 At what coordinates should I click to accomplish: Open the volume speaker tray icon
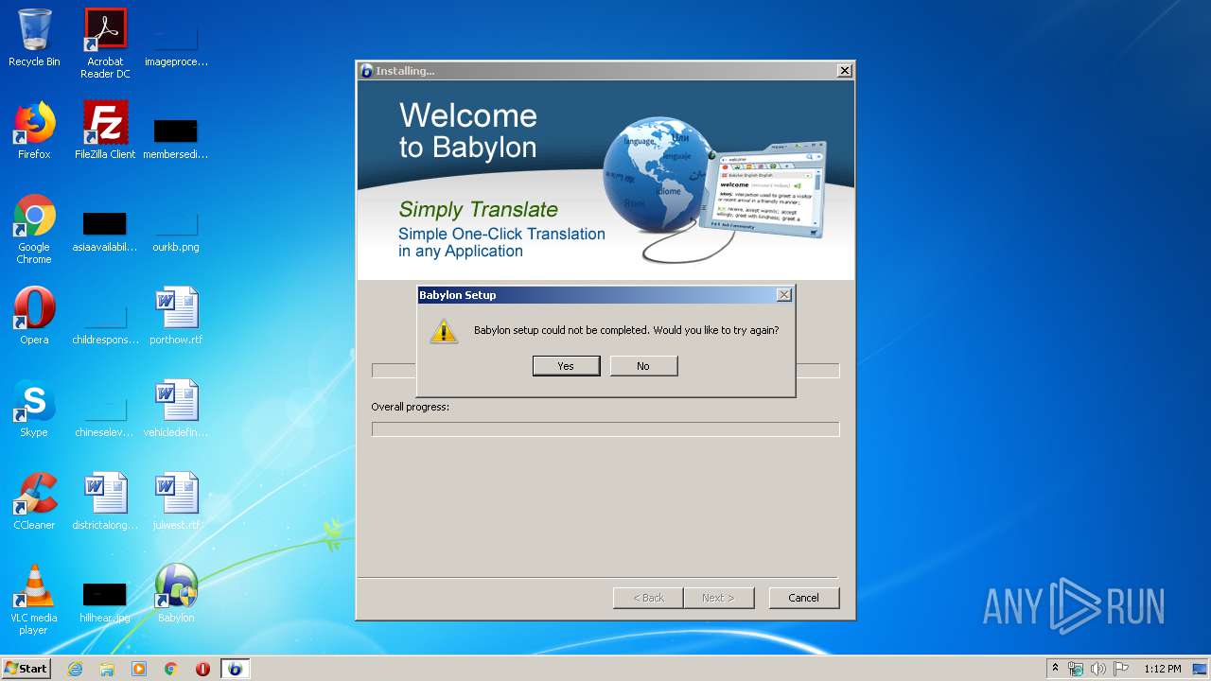point(1098,669)
